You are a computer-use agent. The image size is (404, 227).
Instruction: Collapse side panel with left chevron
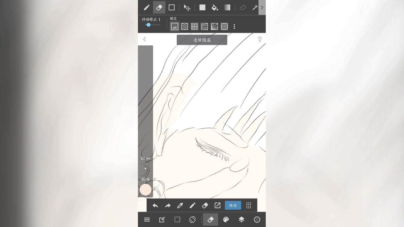(x=144, y=39)
